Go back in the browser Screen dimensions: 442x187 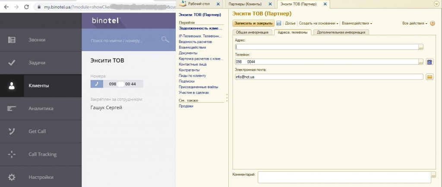coord(6,7)
